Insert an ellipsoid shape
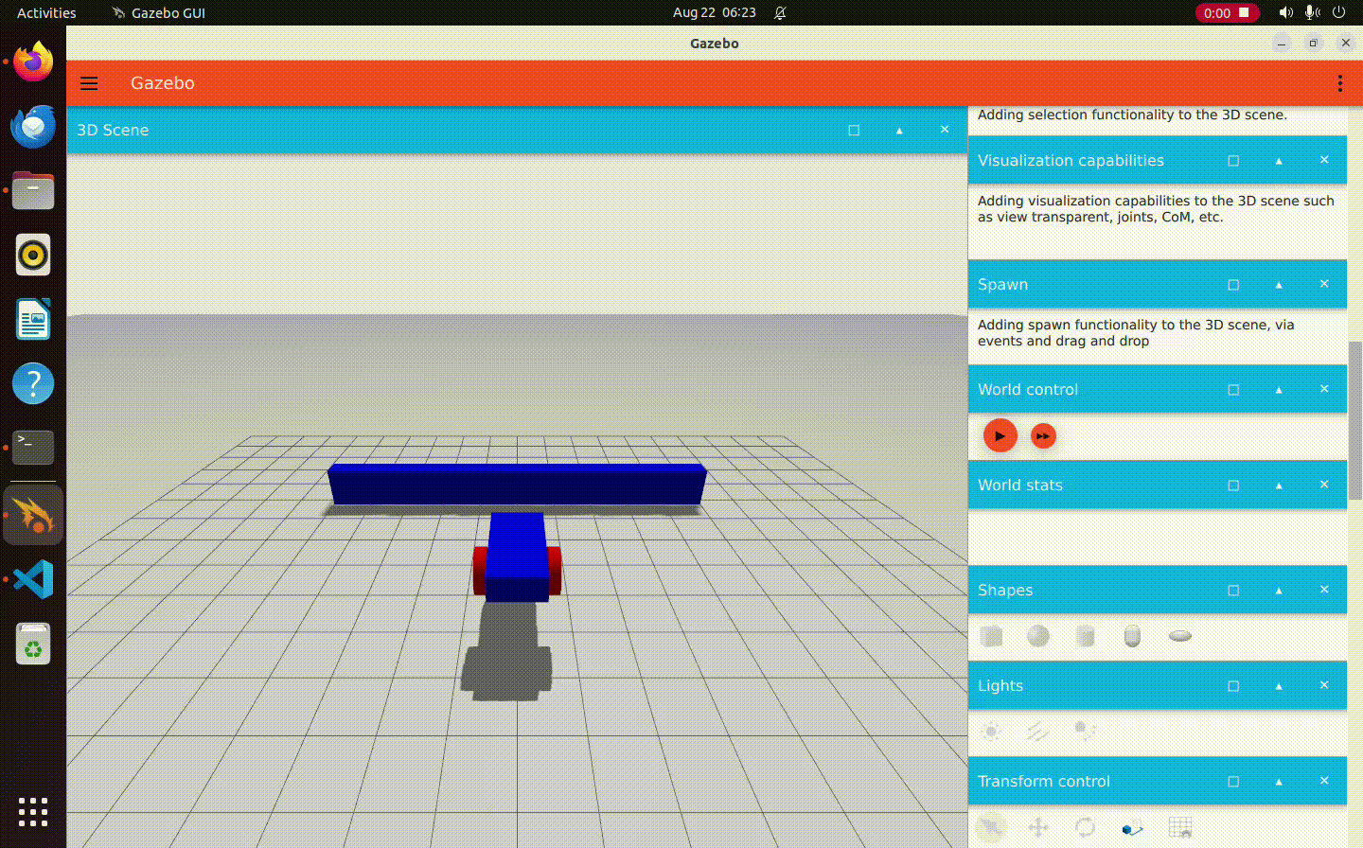This screenshot has width=1363, height=848. click(x=1179, y=636)
